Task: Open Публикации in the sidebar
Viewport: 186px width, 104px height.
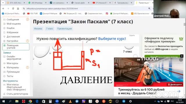Action: (13, 72)
